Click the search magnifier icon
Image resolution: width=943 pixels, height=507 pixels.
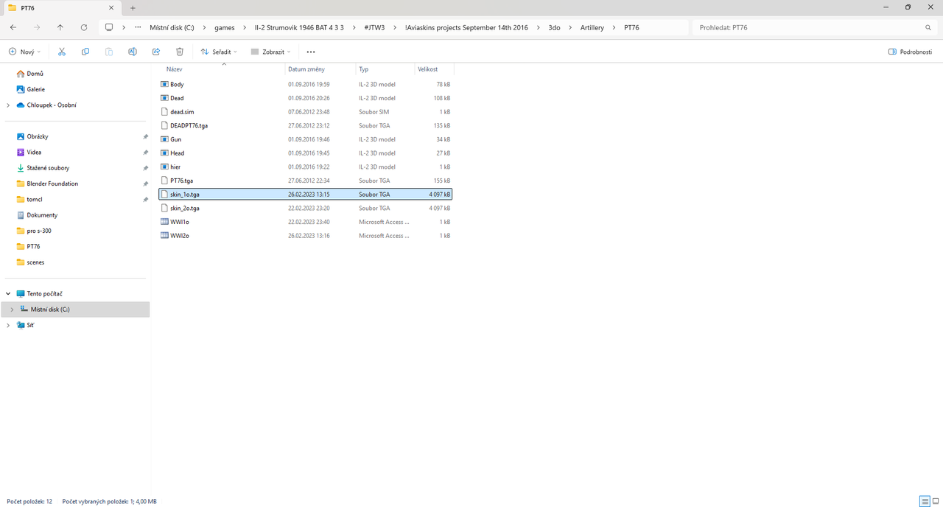928,27
